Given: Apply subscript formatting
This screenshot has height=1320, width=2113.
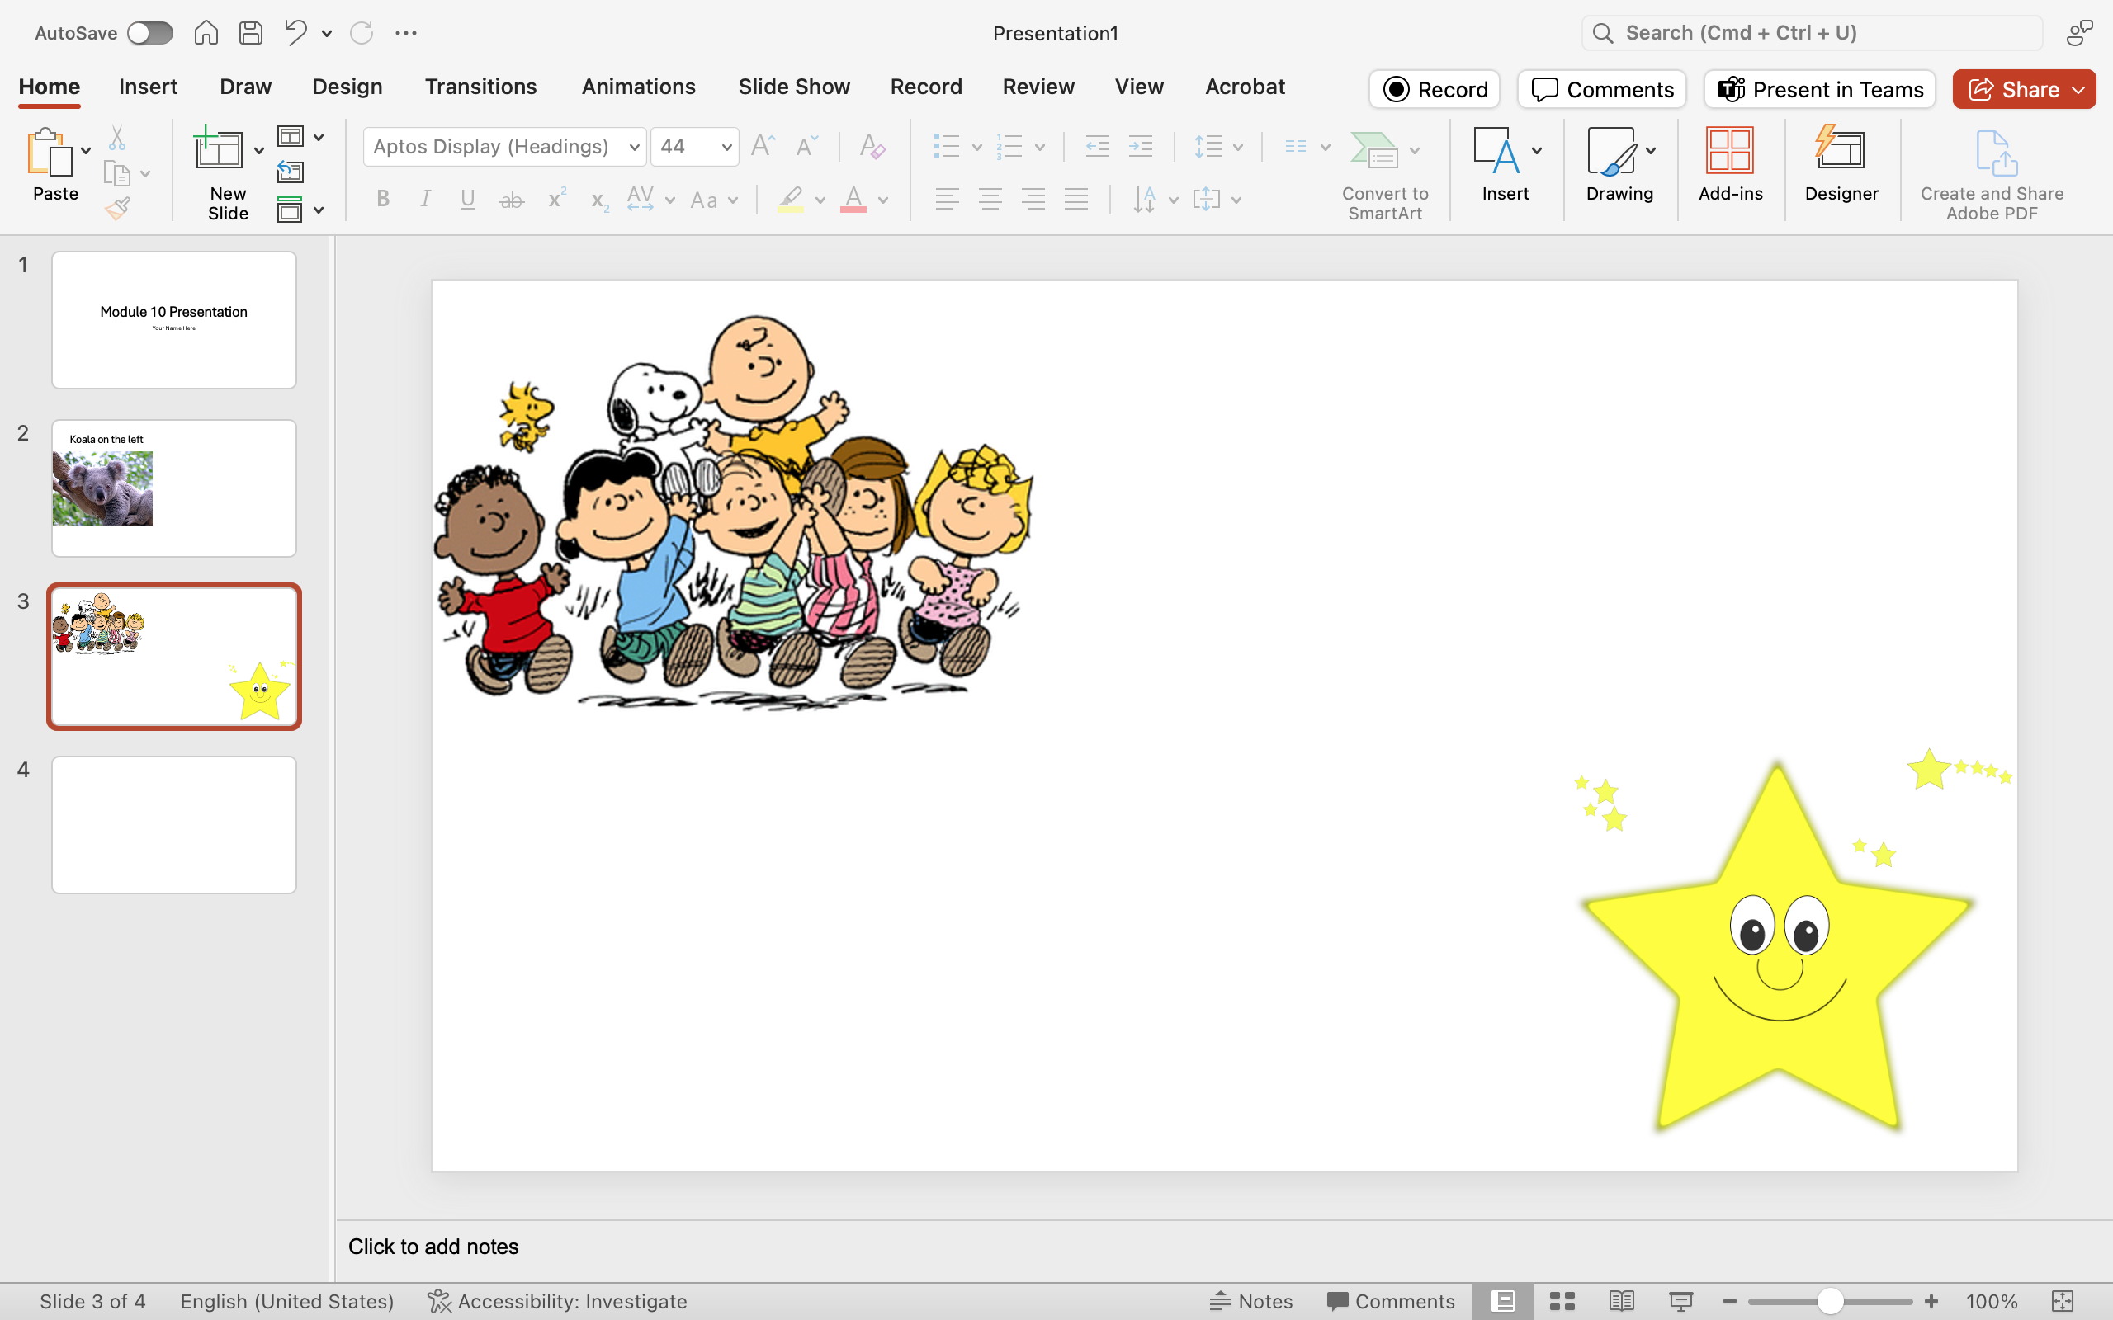Looking at the screenshot, I should (599, 200).
